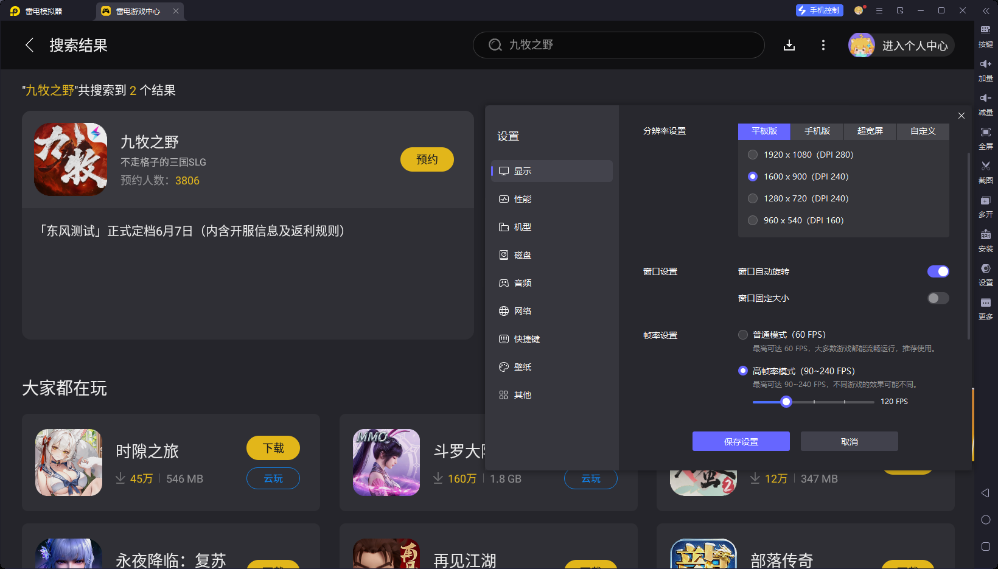Screen dimensions: 998x569
Task: Click the user avatar icon
Action: 862,45
